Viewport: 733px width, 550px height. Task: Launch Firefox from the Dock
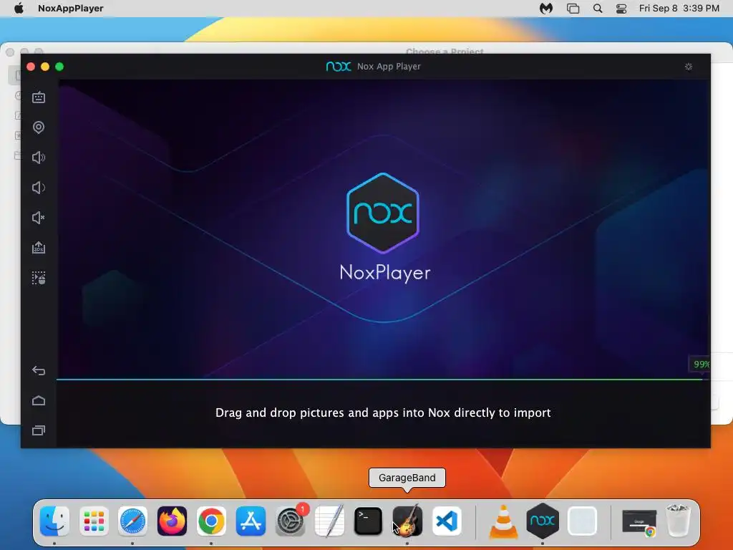click(x=172, y=521)
